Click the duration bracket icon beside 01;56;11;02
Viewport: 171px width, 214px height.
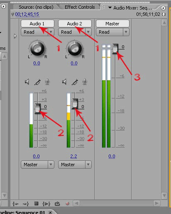[x=164, y=14]
